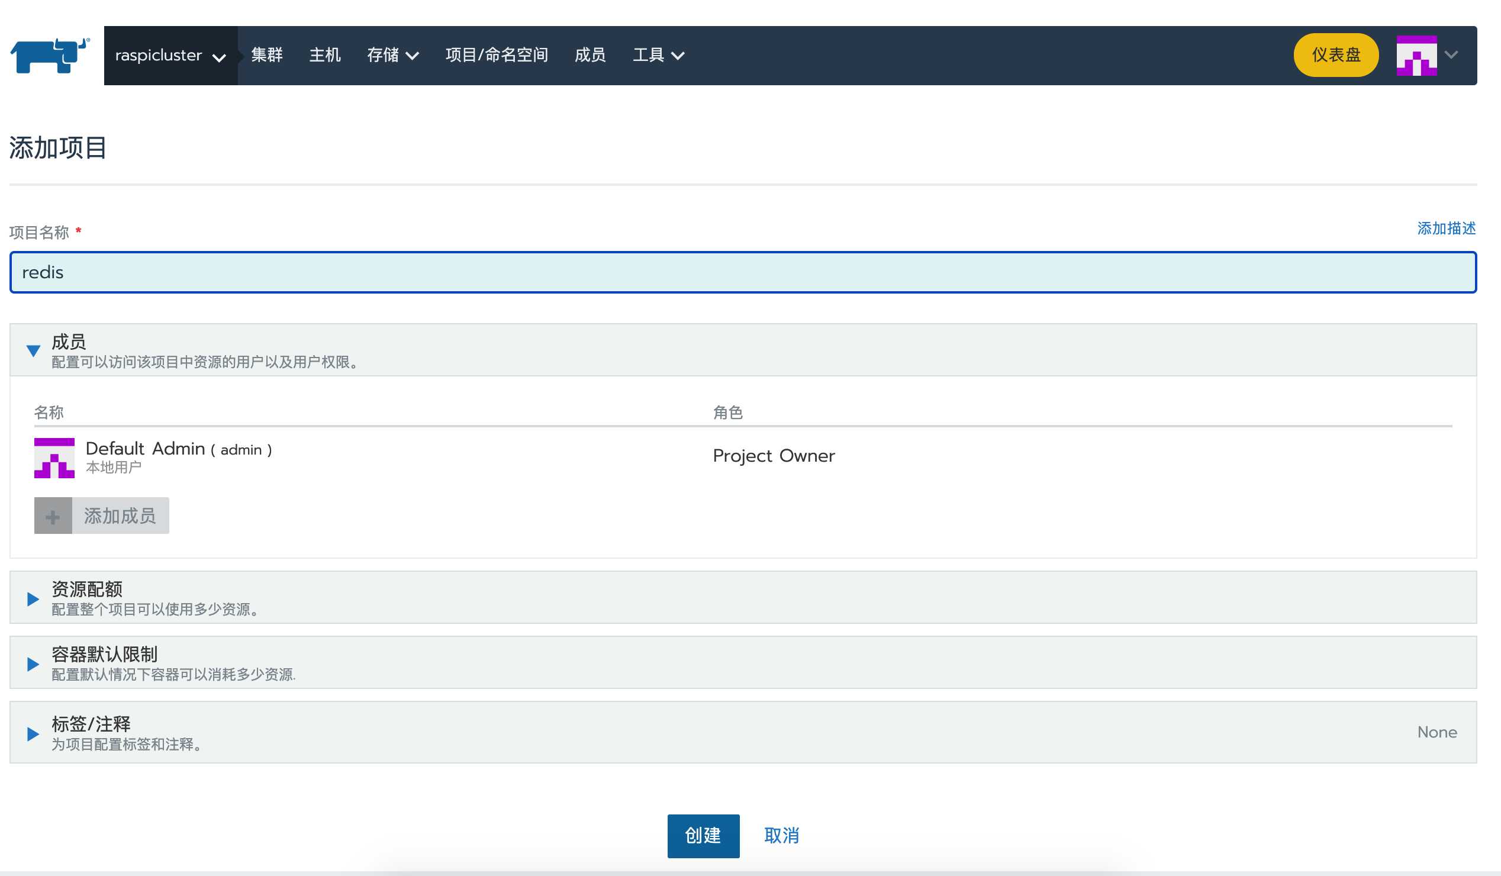Open the 主机 nodes menu item
The image size is (1501, 876).
coord(324,56)
